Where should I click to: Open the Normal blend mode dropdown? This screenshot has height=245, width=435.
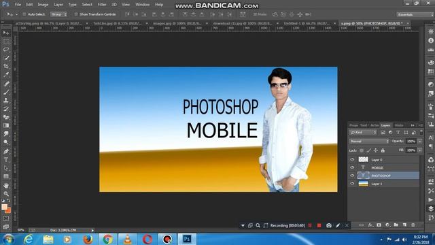369,142
